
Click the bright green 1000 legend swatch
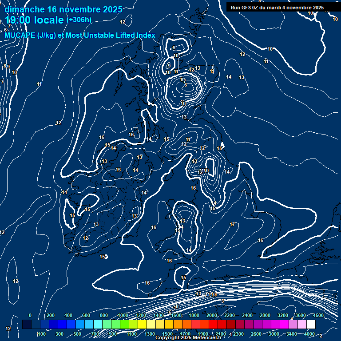coord(124,325)
